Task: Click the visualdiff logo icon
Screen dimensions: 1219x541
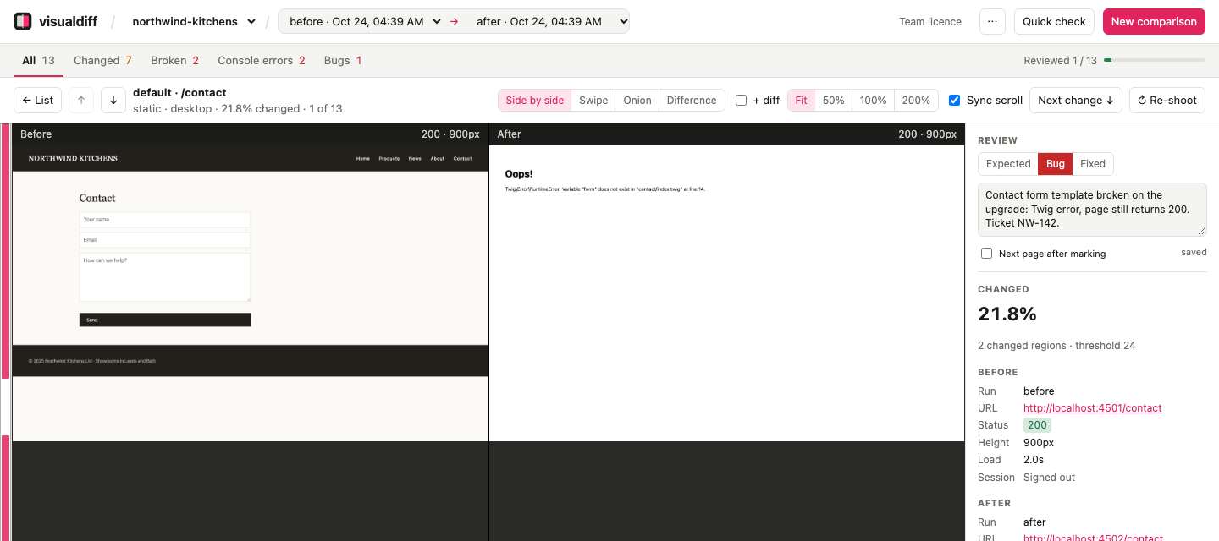Action: point(23,21)
